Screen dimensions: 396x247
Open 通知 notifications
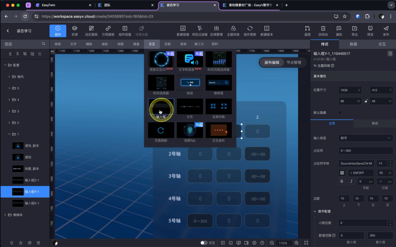[339, 31]
